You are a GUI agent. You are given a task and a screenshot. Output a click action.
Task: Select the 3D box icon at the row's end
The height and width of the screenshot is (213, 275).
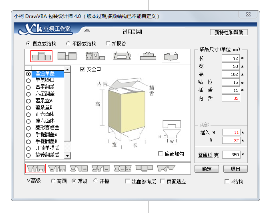171,56
